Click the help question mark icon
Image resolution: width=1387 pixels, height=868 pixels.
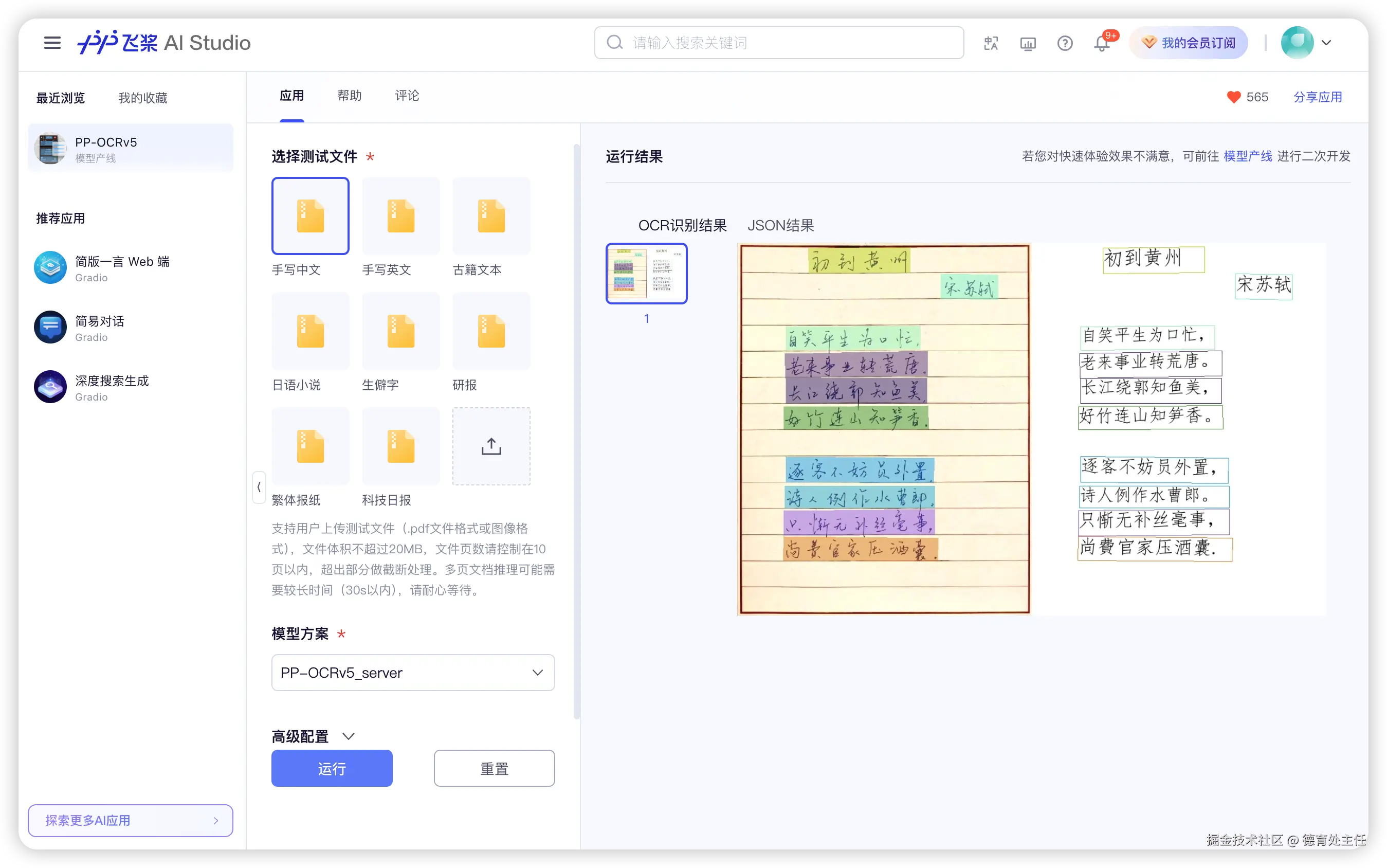tap(1065, 43)
